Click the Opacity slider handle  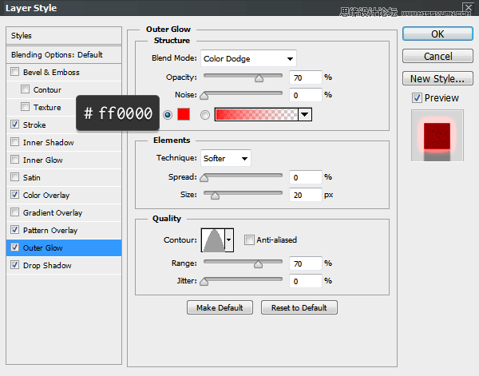(x=259, y=78)
